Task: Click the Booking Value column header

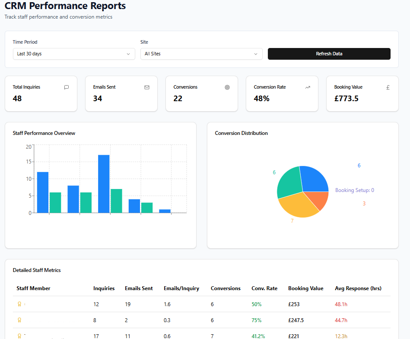Action: point(306,288)
